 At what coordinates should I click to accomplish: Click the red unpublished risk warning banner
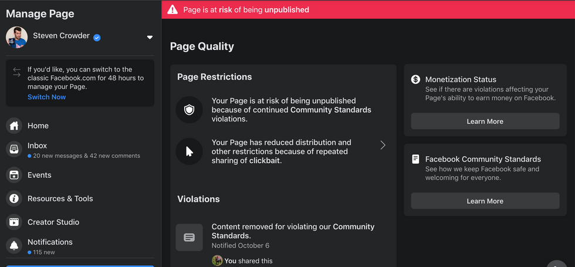[368, 9]
